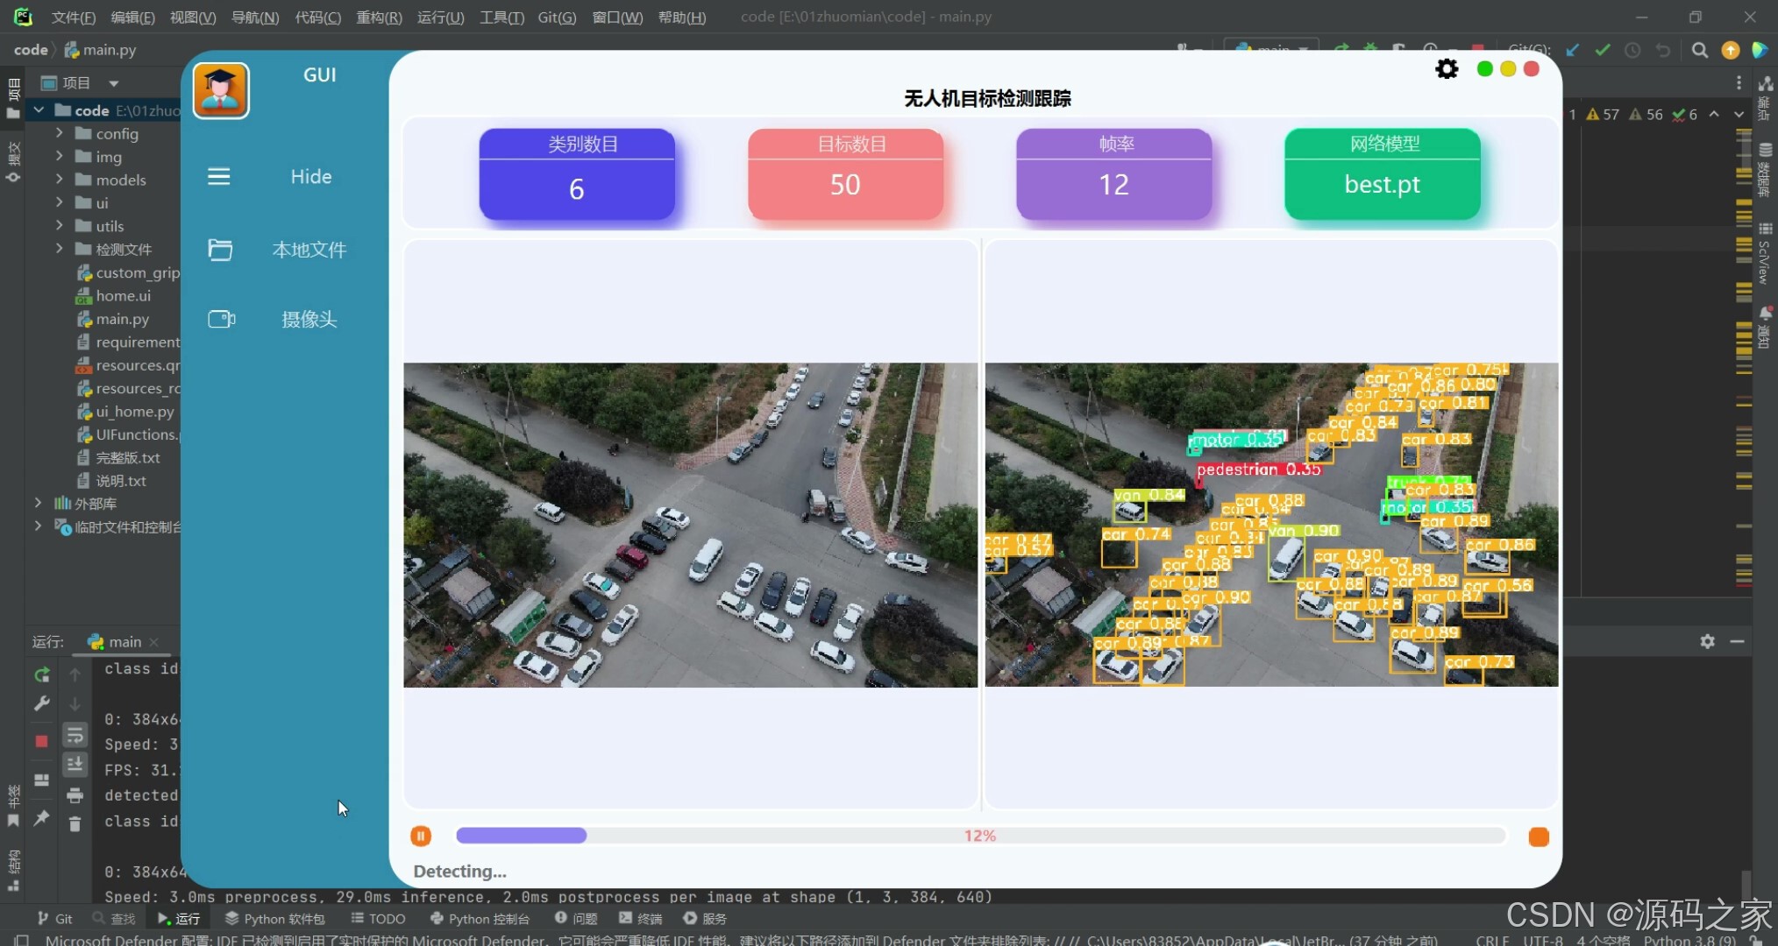Toggle soft-wrap in the run console

click(x=75, y=735)
